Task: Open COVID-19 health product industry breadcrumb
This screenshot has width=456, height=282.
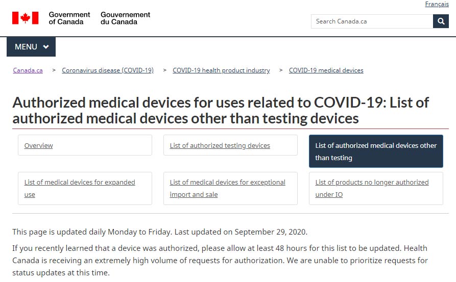Action: click(x=221, y=70)
